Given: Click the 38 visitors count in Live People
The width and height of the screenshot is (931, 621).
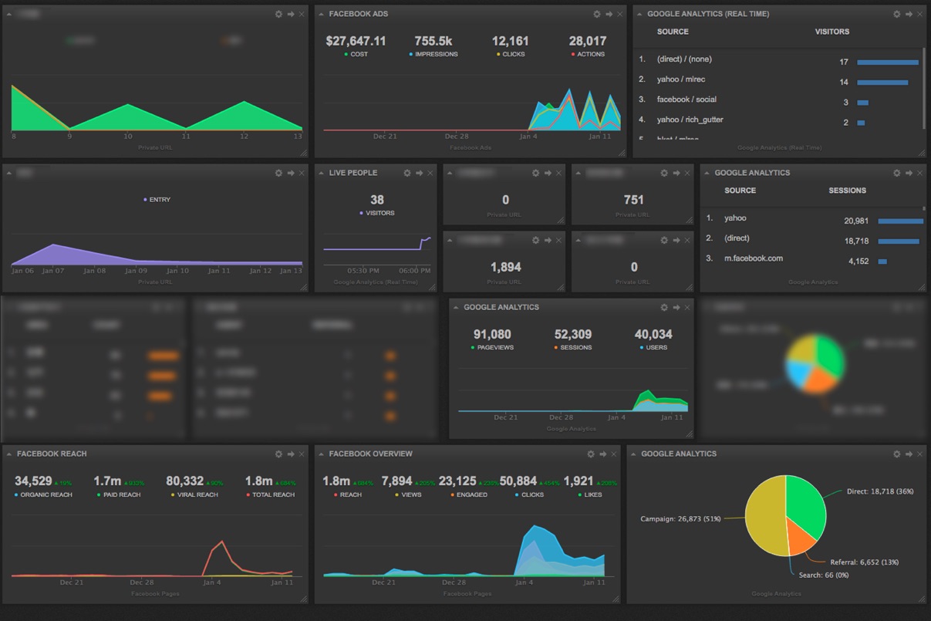Looking at the screenshot, I should coord(376,200).
